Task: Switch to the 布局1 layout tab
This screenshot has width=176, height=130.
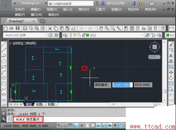Action: click(x=40, y=104)
